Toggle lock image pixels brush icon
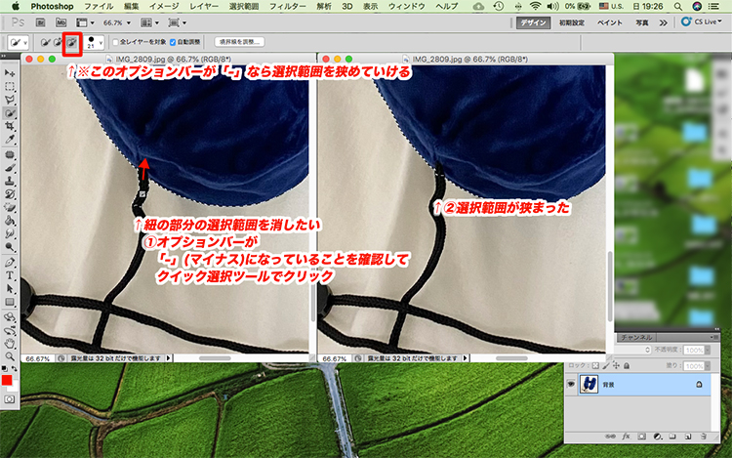The width and height of the screenshot is (732, 458). (x=606, y=366)
